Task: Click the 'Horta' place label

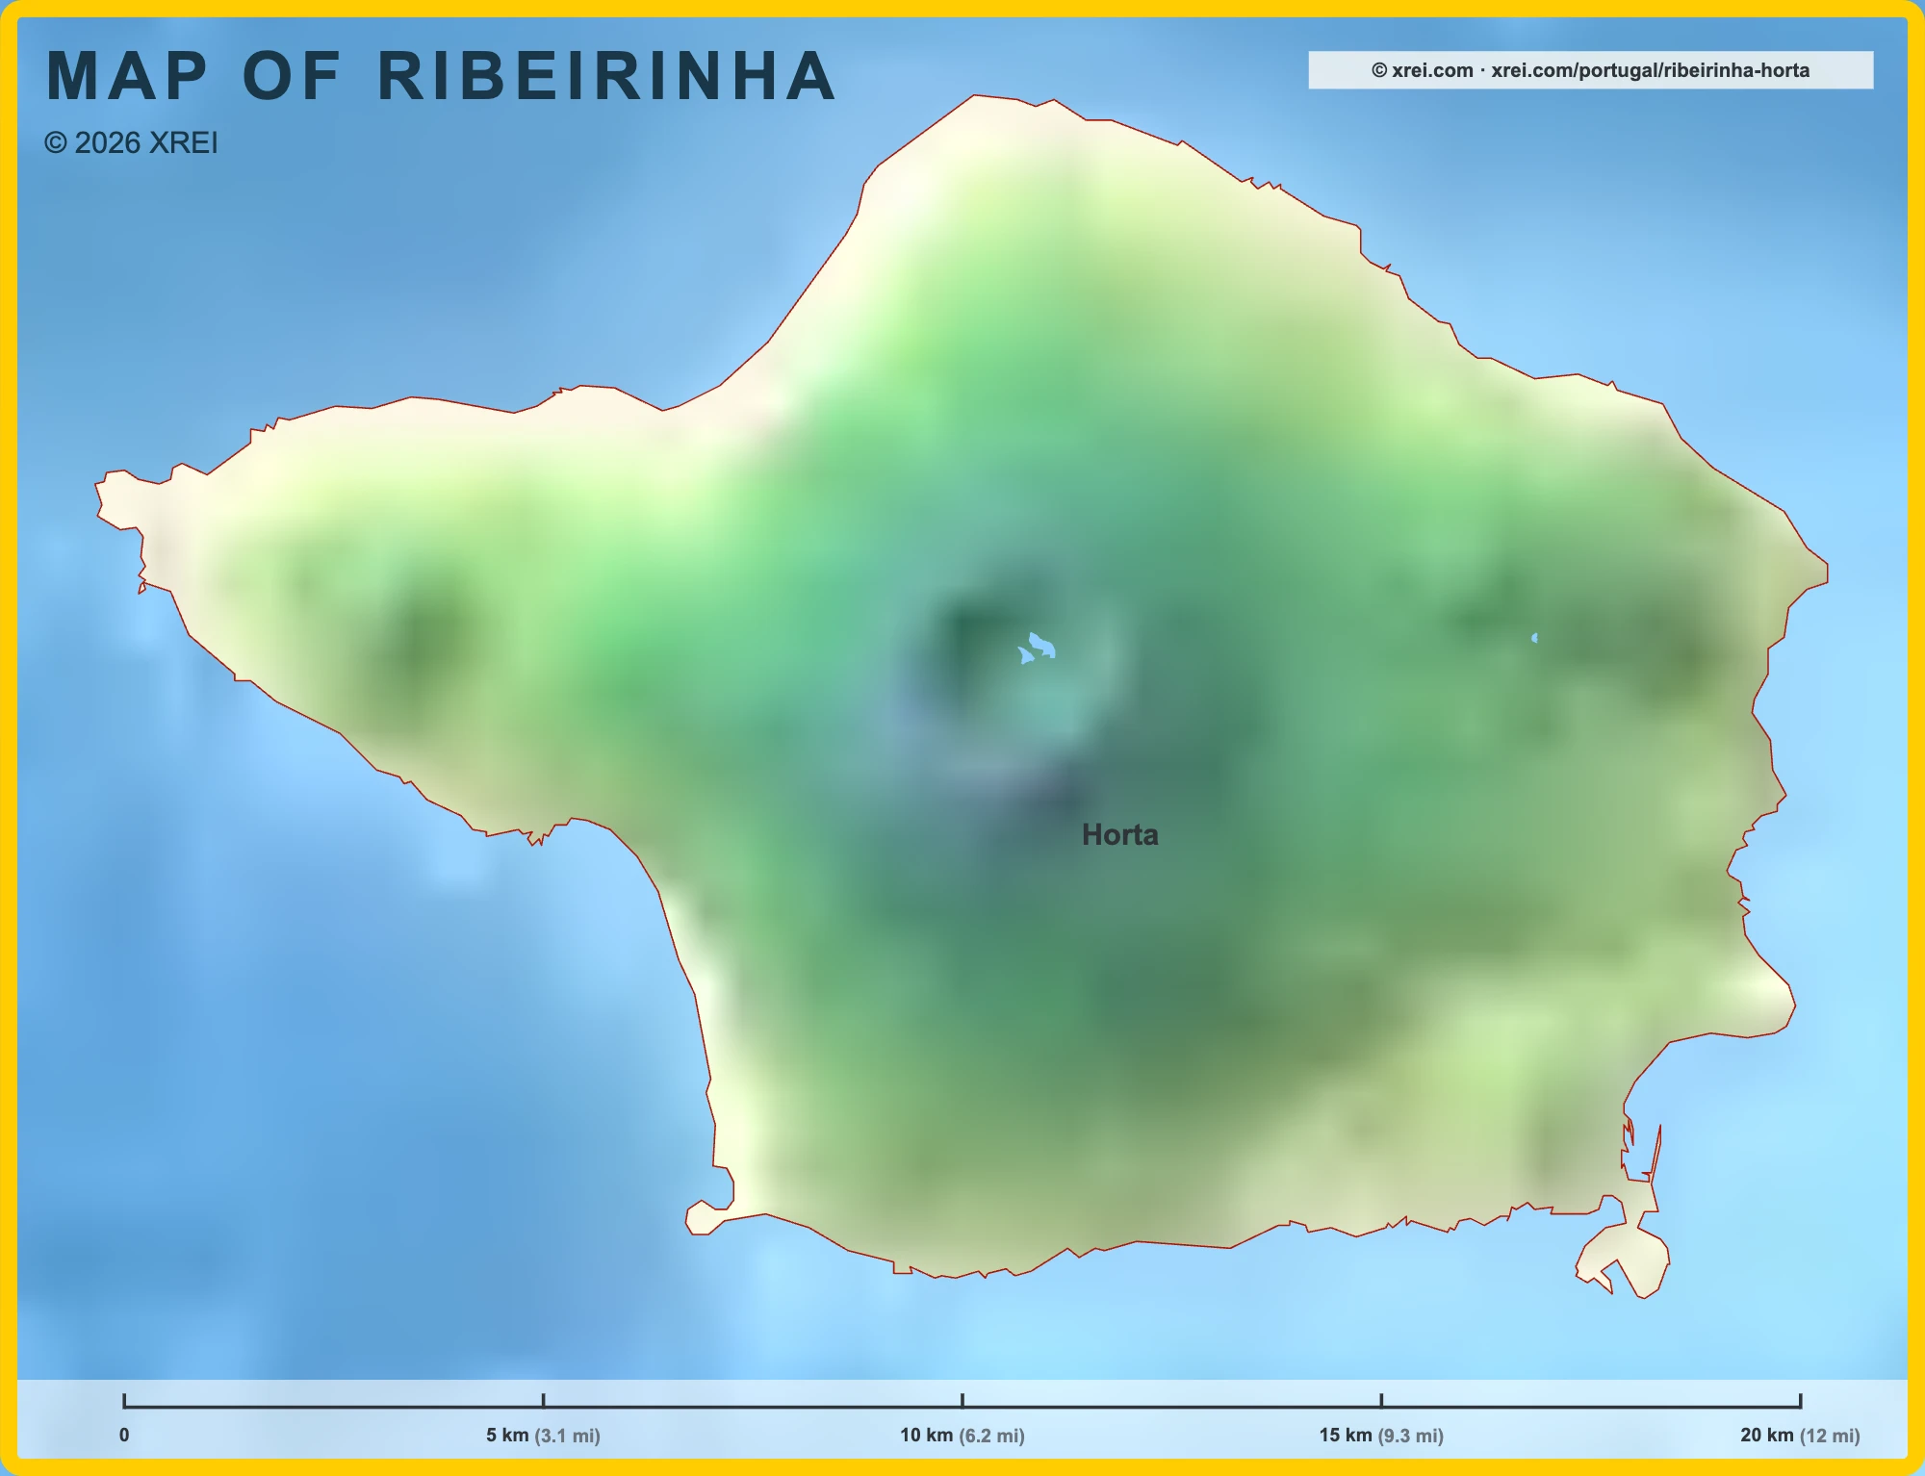Action: [x=1119, y=834]
